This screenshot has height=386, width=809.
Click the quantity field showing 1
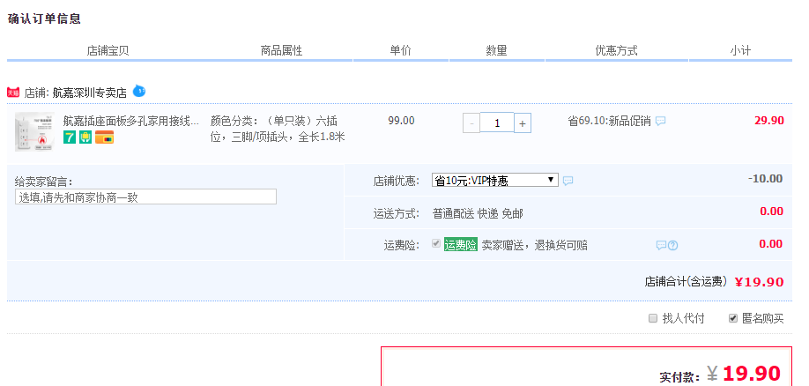[x=497, y=122]
